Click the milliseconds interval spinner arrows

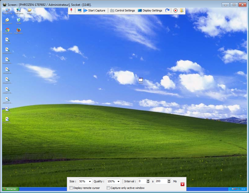[169, 182]
